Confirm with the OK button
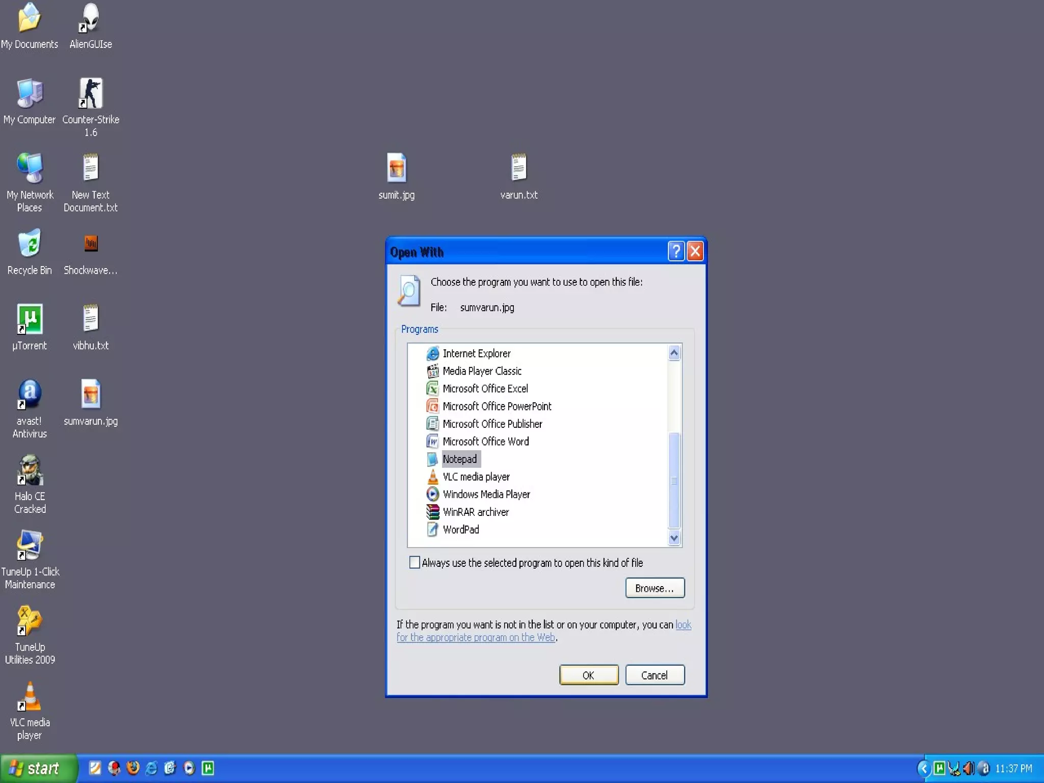 click(x=588, y=675)
